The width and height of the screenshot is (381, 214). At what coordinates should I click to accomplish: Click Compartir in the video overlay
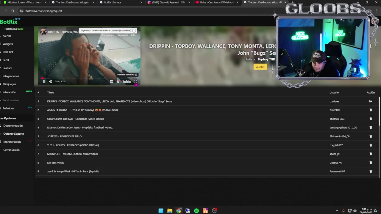(123, 35)
